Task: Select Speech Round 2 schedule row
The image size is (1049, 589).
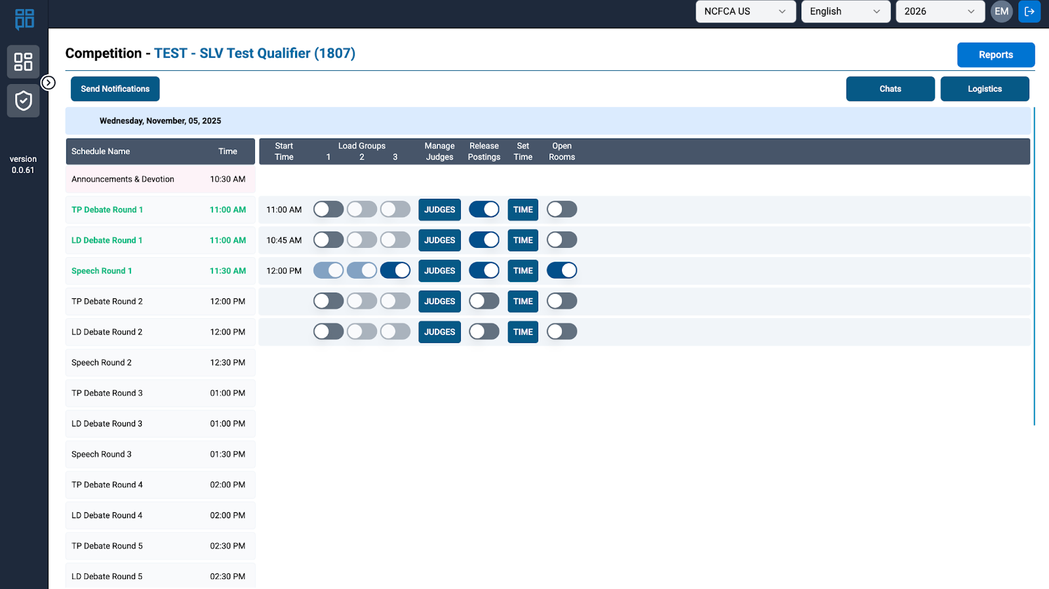Action: pyautogui.click(x=160, y=363)
